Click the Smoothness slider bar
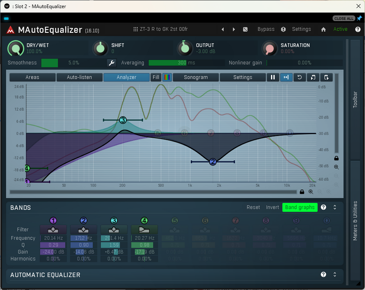 pyautogui.click(x=74, y=63)
